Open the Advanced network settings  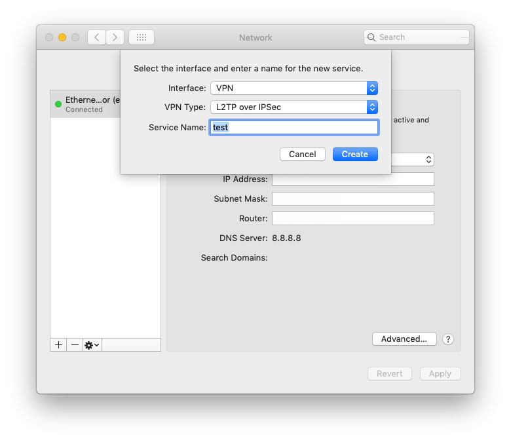pos(404,339)
